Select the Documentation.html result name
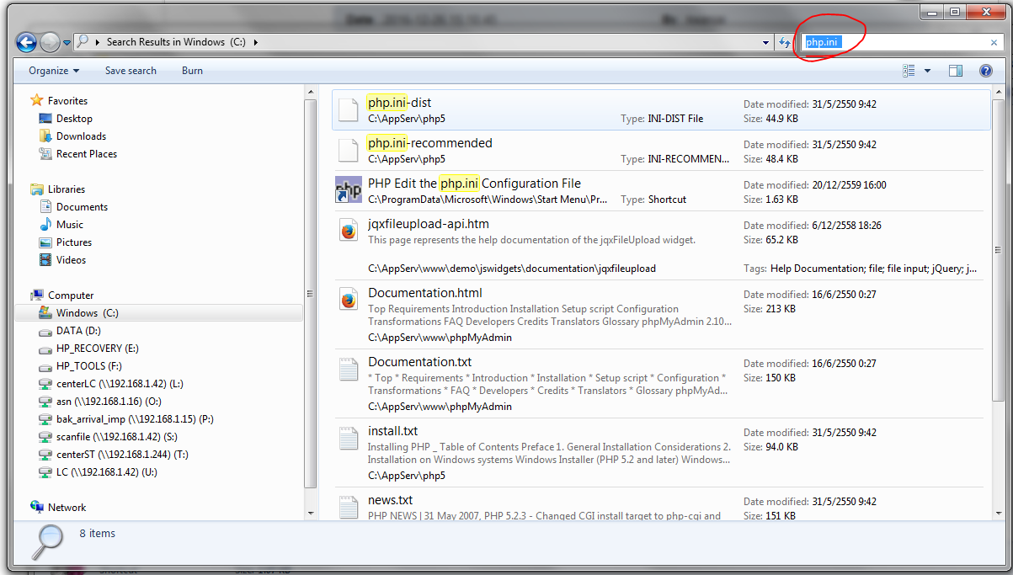Image resolution: width=1013 pixels, height=575 pixels. [425, 293]
